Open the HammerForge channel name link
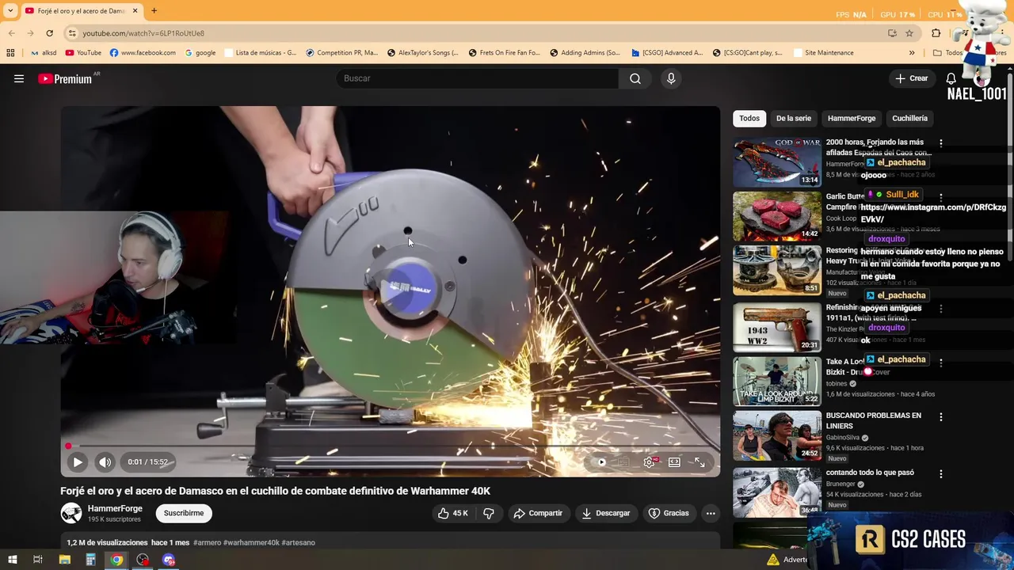 (115, 508)
